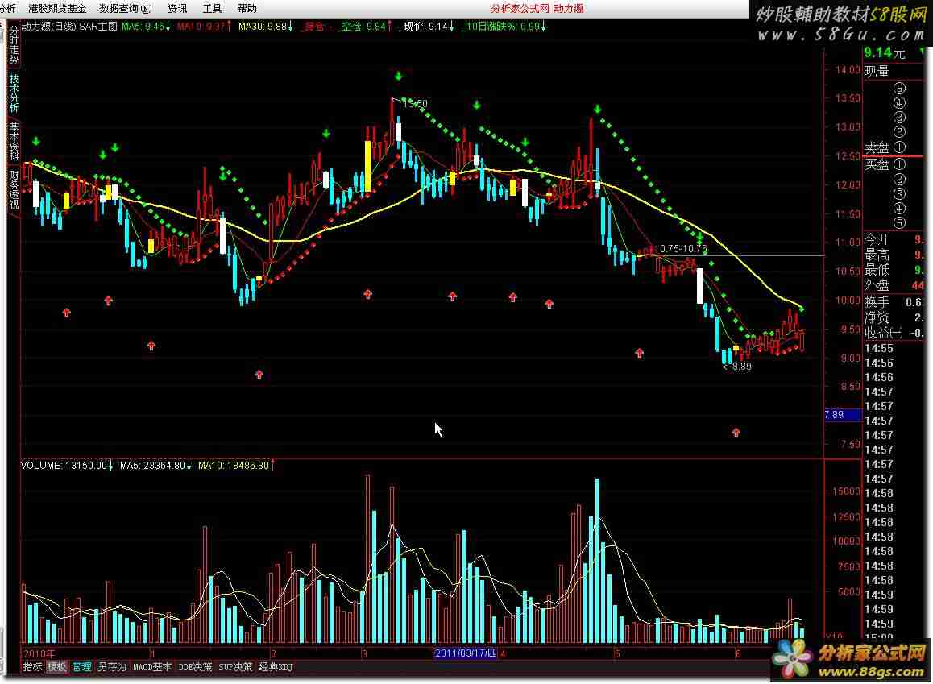Click the 空仓: 9.84 indicator value

coord(364,26)
